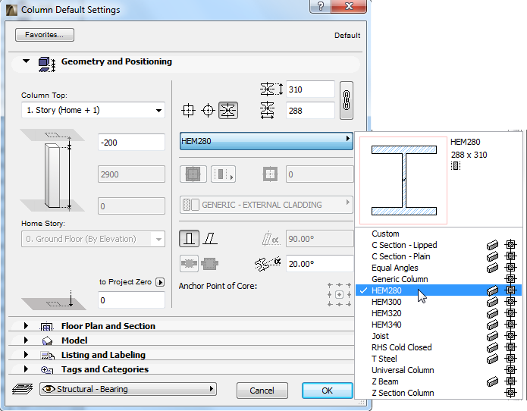The image size is (527, 411).
Task: Click the slant angle icon
Action: coord(271,239)
